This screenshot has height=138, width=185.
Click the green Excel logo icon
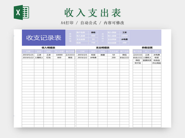pyautogui.click(x=21, y=12)
